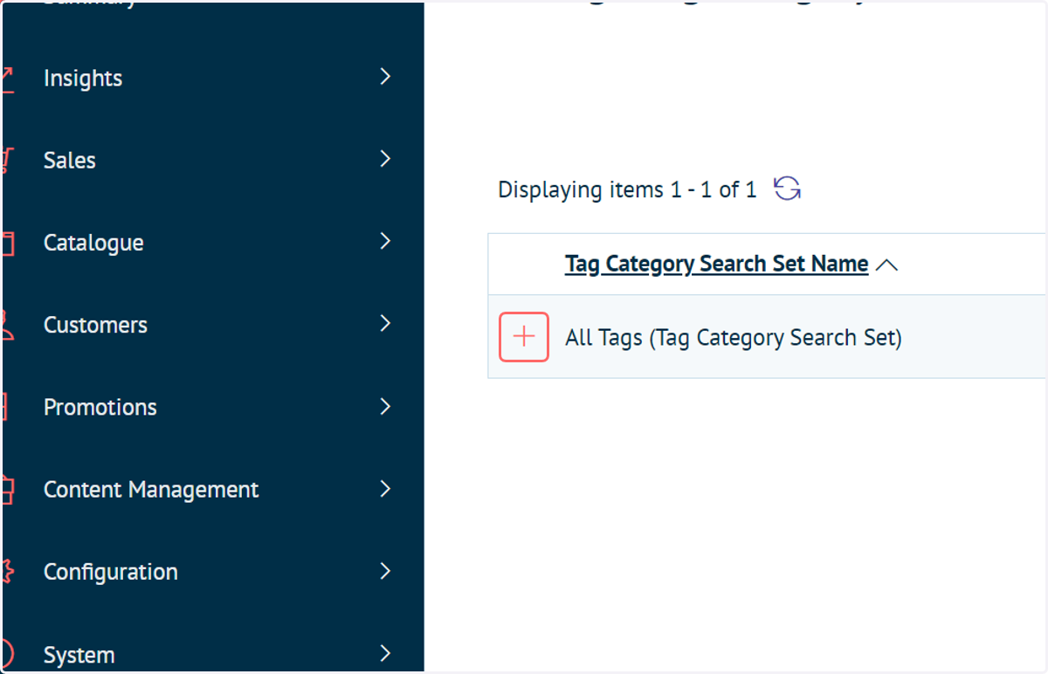Click the Catalogue sidebar icon
The image size is (1048, 674).
click(8, 243)
